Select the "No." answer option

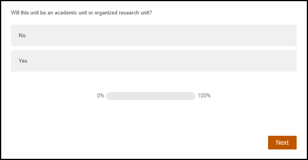pyautogui.click(x=153, y=36)
